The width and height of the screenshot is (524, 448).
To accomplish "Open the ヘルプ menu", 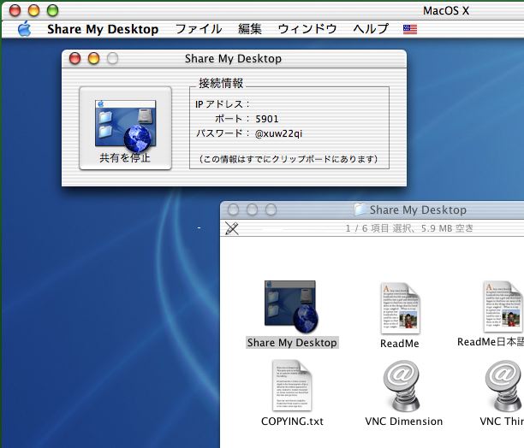I will (371, 29).
